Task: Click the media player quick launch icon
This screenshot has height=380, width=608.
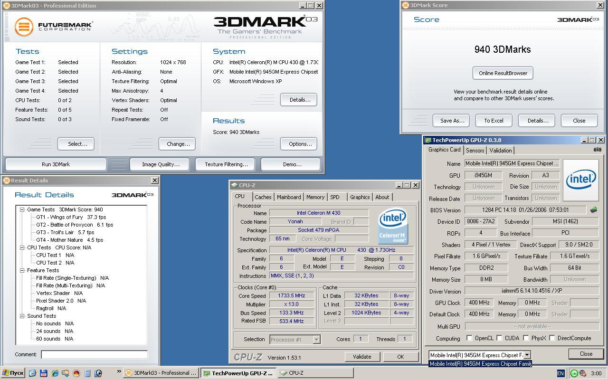Action: (98, 373)
